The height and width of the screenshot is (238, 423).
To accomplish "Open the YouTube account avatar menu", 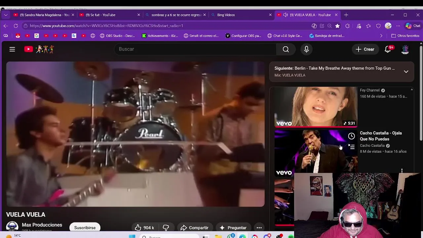I will coord(405,49).
